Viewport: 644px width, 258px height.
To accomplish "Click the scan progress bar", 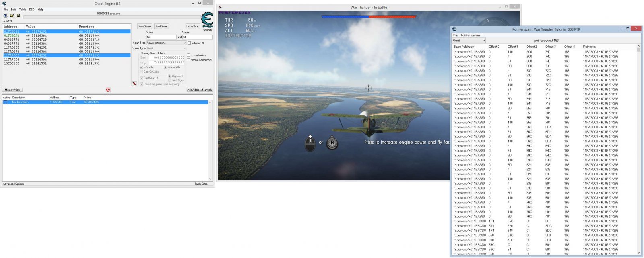I will click(111, 17).
